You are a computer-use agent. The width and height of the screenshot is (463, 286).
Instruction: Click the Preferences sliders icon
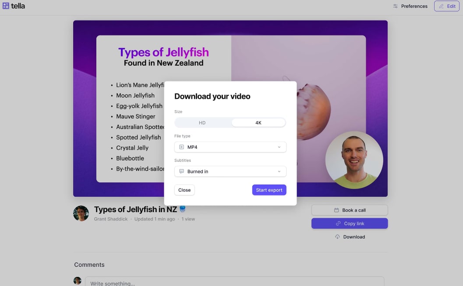coord(396,6)
